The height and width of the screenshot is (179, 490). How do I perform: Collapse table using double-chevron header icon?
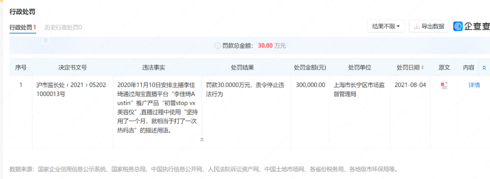pyautogui.click(x=485, y=68)
